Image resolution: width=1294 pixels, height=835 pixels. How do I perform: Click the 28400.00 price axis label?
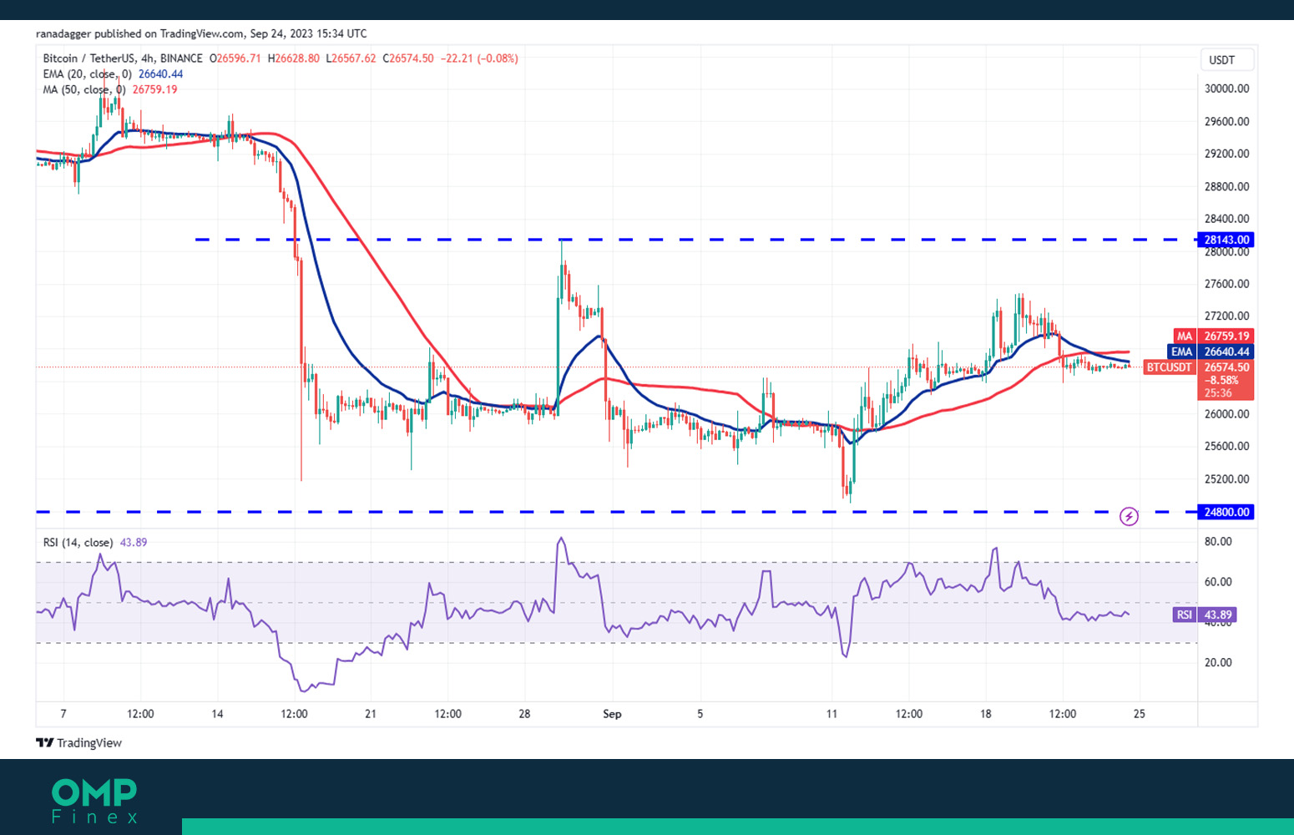click(x=1226, y=219)
